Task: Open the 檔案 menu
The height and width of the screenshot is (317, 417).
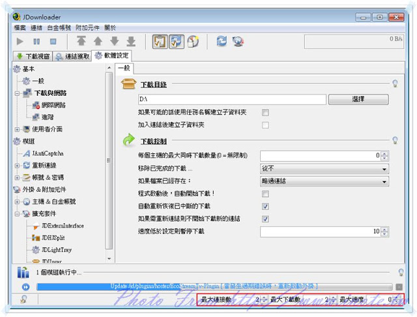Action: coord(20,27)
